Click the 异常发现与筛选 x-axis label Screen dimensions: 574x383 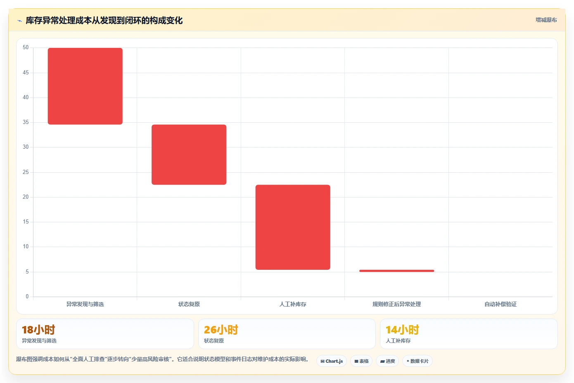tap(85, 304)
